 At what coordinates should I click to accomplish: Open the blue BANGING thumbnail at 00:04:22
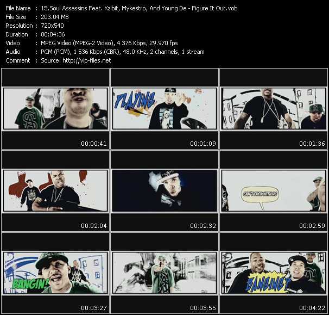click(274, 273)
